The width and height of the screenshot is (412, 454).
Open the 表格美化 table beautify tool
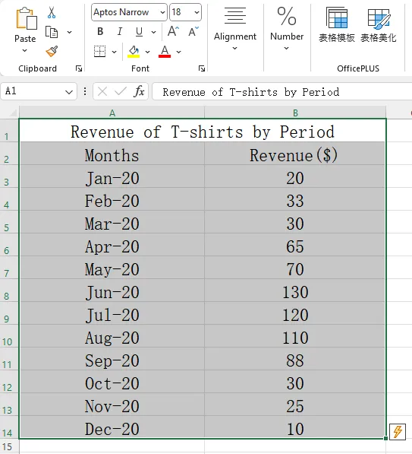[x=379, y=25]
